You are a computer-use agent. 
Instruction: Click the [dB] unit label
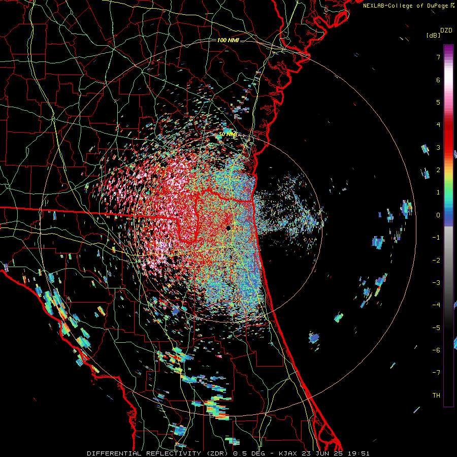click(433, 35)
